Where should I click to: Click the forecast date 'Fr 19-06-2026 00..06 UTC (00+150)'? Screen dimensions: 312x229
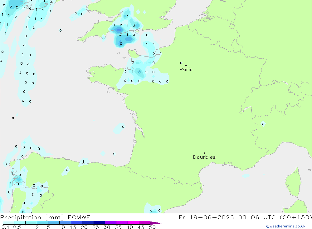[x=245, y=217]
